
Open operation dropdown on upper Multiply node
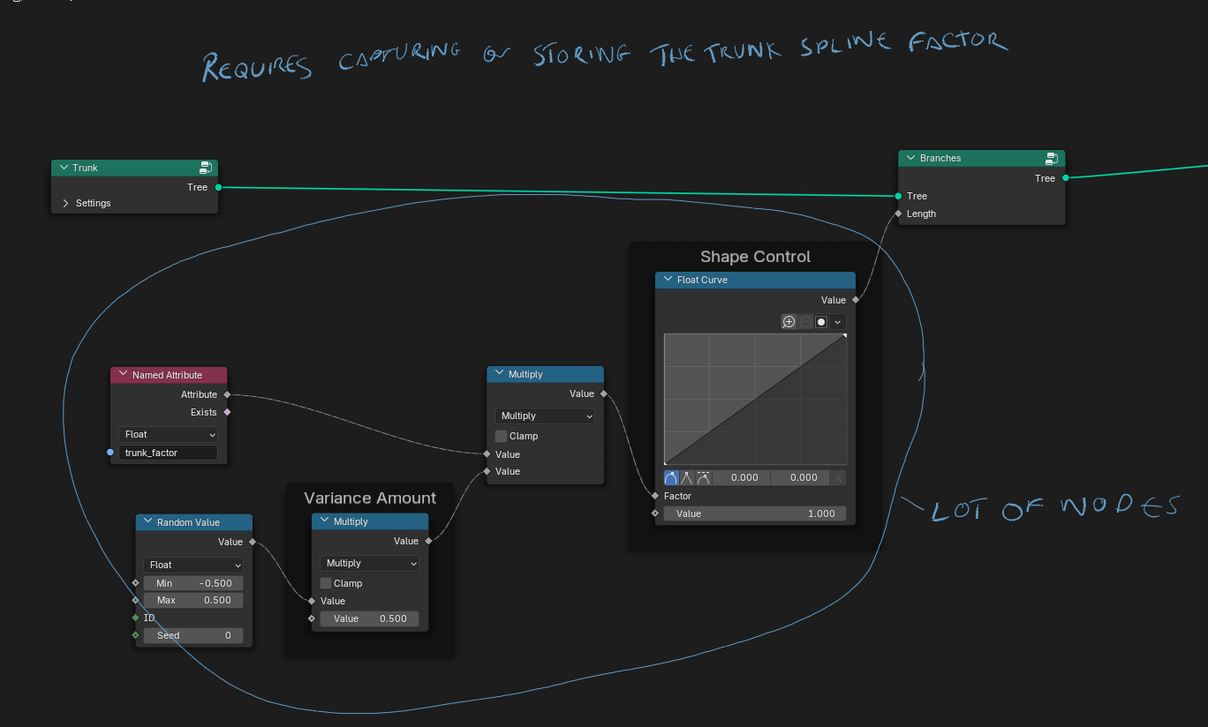coord(545,416)
